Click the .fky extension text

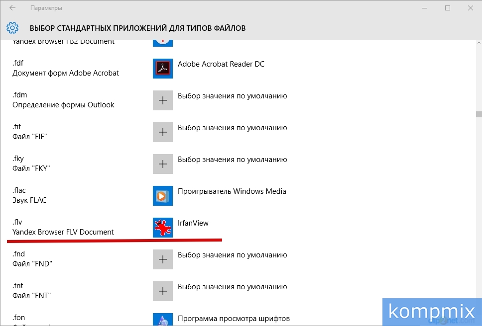coord(18,159)
